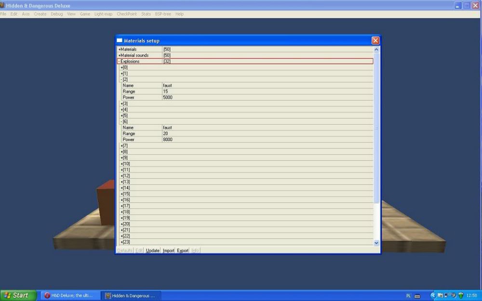The image size is (482, 301).
Task: Expand the Material sounds node
Action: (119, 55)
